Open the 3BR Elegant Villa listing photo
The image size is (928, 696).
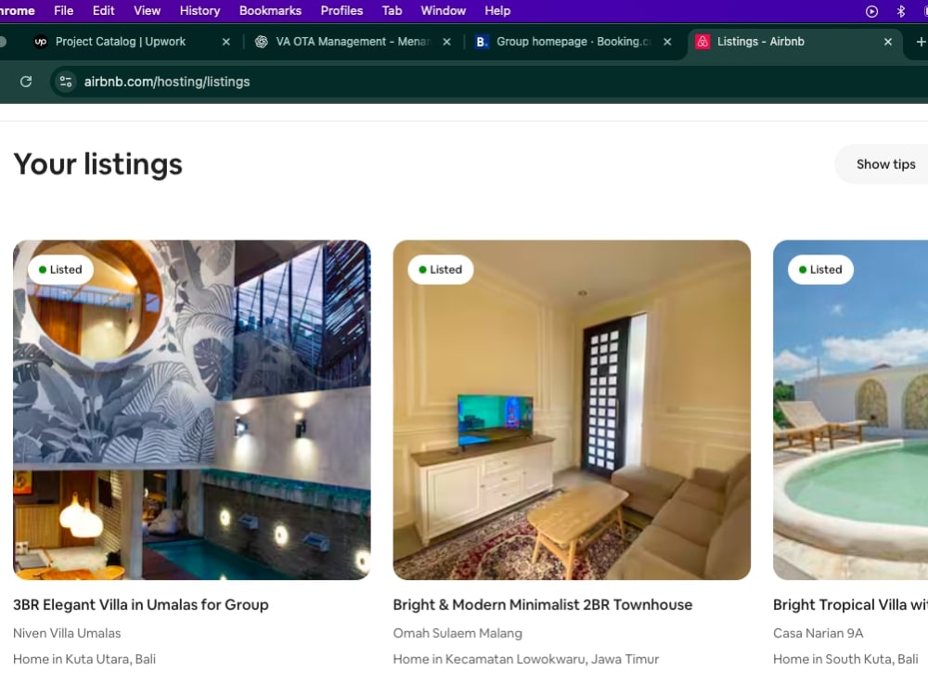(x=192, y=409)
